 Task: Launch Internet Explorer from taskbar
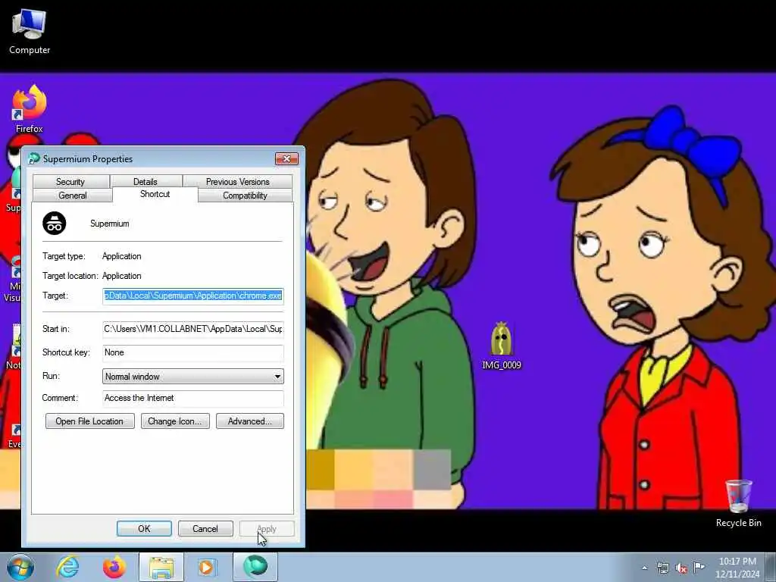point(67,567)
